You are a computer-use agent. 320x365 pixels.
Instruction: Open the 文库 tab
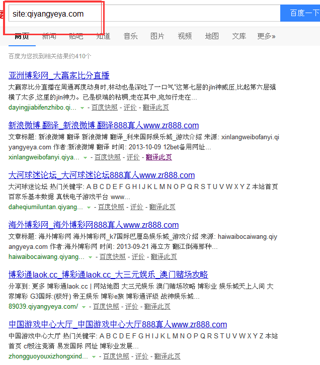pyautogui.click(x=239, y=36)
